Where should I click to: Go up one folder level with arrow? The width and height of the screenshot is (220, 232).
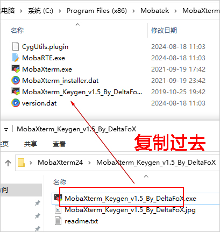pyautogui.click(x=8, y=163)
